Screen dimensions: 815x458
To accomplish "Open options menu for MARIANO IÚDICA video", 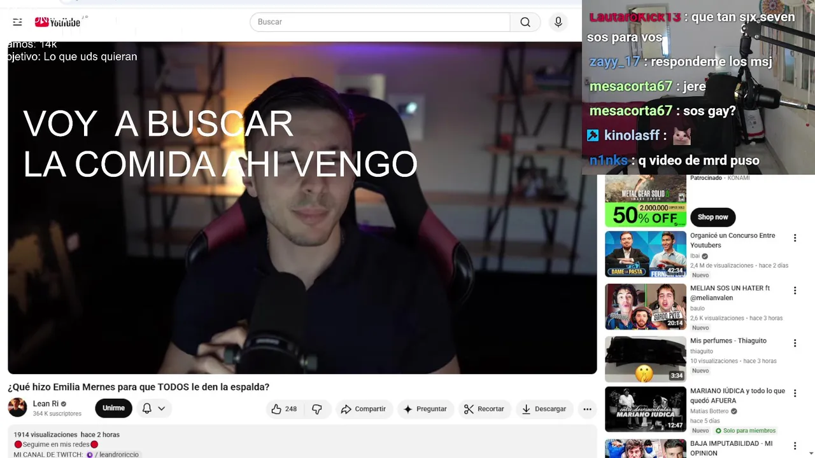I will [x=795, y=394].
